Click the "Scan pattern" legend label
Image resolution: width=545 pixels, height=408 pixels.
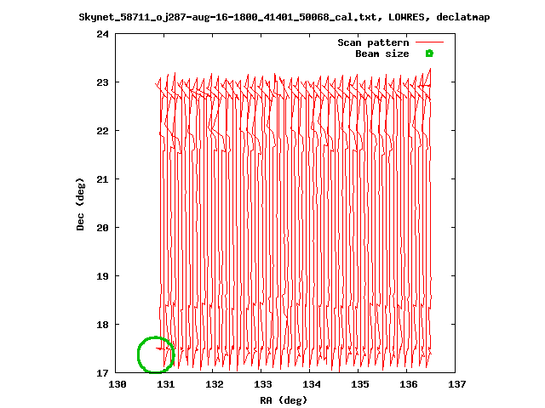pos(373,43)
